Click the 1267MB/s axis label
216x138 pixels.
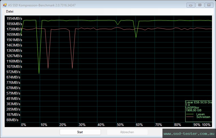coord(14,56)
